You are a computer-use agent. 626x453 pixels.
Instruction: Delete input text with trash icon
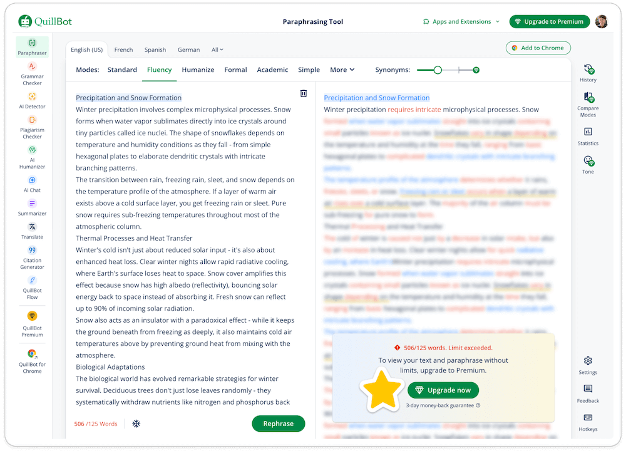click(304, 93)
